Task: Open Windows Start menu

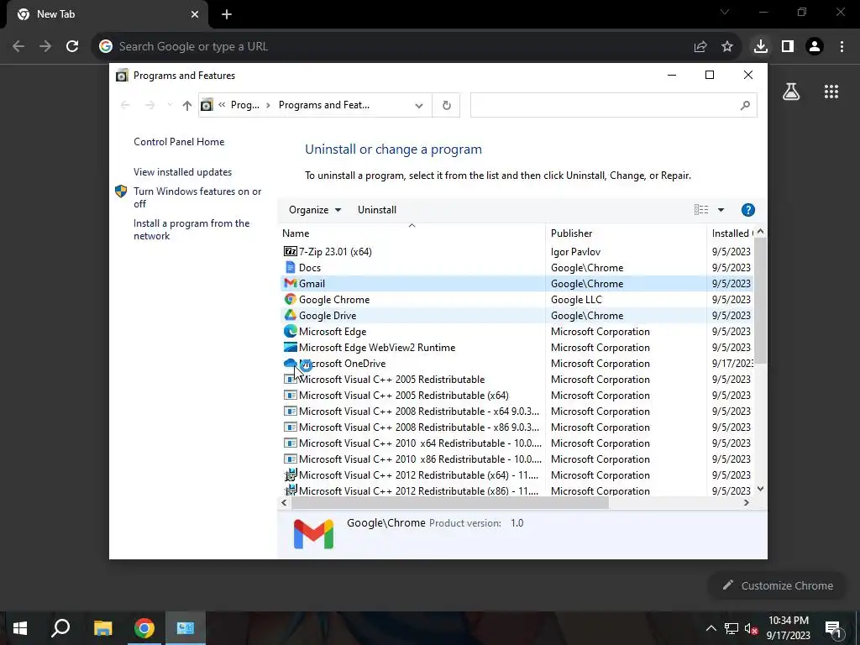Action: (20, 628)
